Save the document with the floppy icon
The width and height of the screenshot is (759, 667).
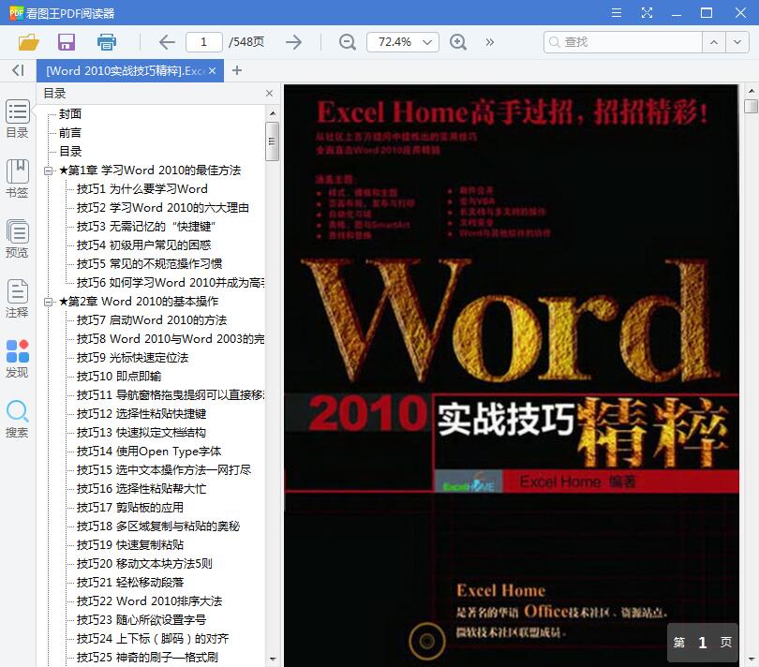click(x=67, y=42)
